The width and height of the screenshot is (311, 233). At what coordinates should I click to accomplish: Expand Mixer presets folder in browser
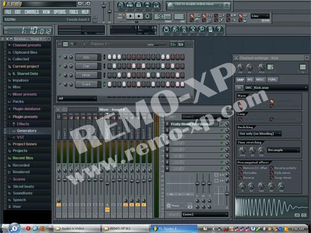(x=25, y=94)
